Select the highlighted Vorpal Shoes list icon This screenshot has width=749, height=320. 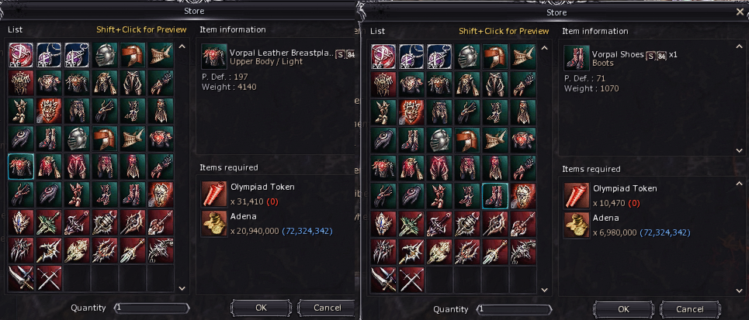(x=495, y=195)
